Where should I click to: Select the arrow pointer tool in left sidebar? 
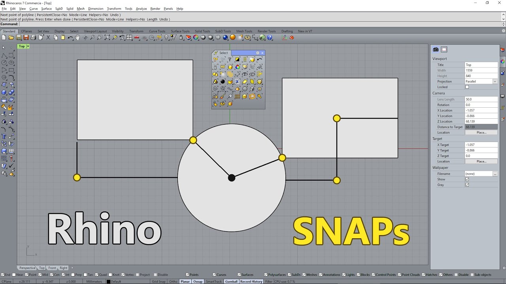point(4,48)
